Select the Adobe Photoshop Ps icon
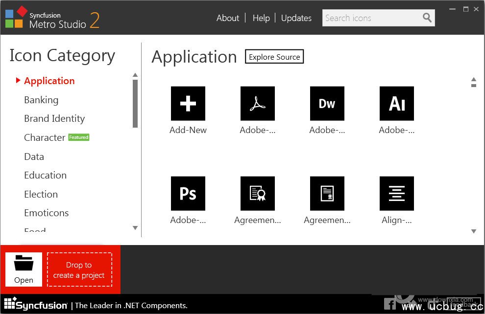This screenshot has width=485, height=314. point(188,194)
